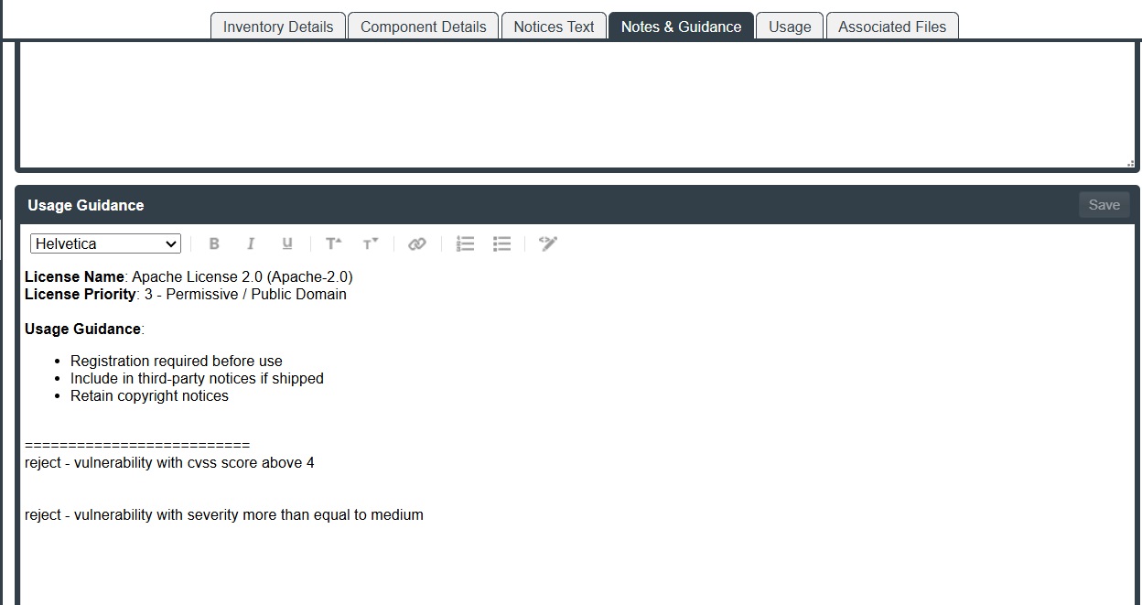Click inside the empty upper notes text area

[576, 105]
